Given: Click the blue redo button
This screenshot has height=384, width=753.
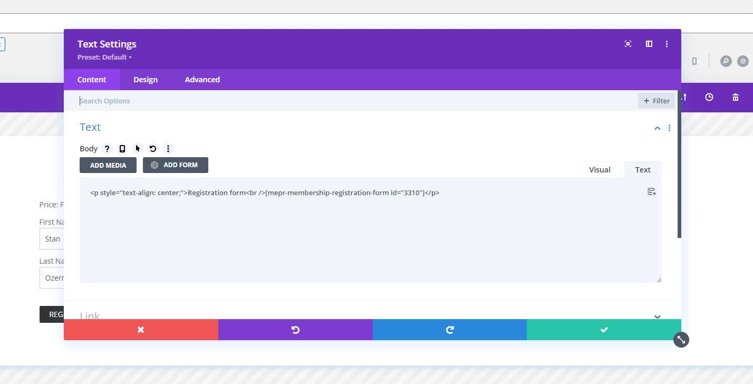Looking at the screenshot, I should 450,330.
